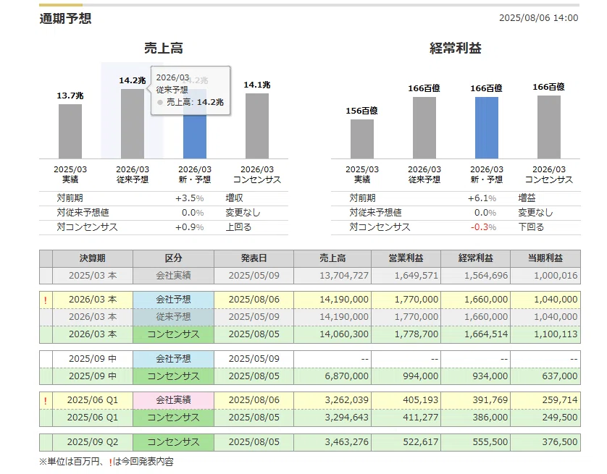Click the 会社実績 cell in the 2025/03 本 row

(x=173, y=276)
